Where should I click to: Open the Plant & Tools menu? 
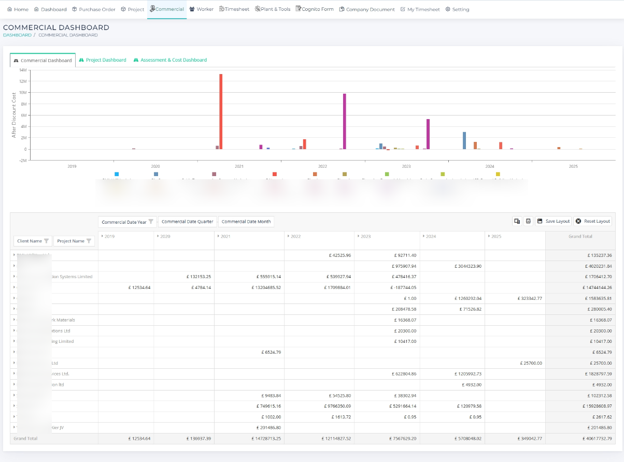click(x=273, y=9)
